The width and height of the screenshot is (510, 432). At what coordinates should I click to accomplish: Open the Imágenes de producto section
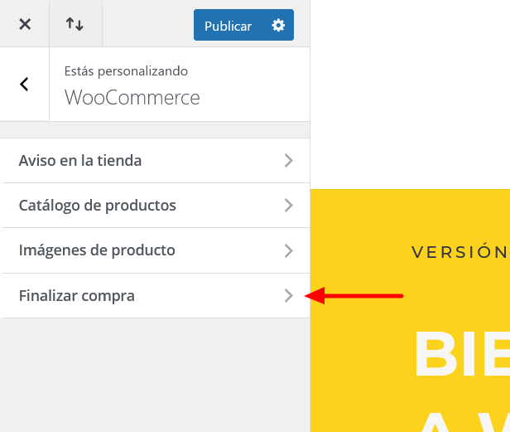[x=155, y=250]
